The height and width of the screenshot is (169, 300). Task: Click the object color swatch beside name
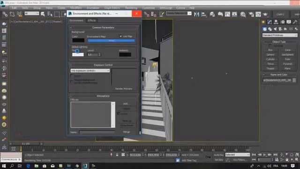tap(294, 80)
